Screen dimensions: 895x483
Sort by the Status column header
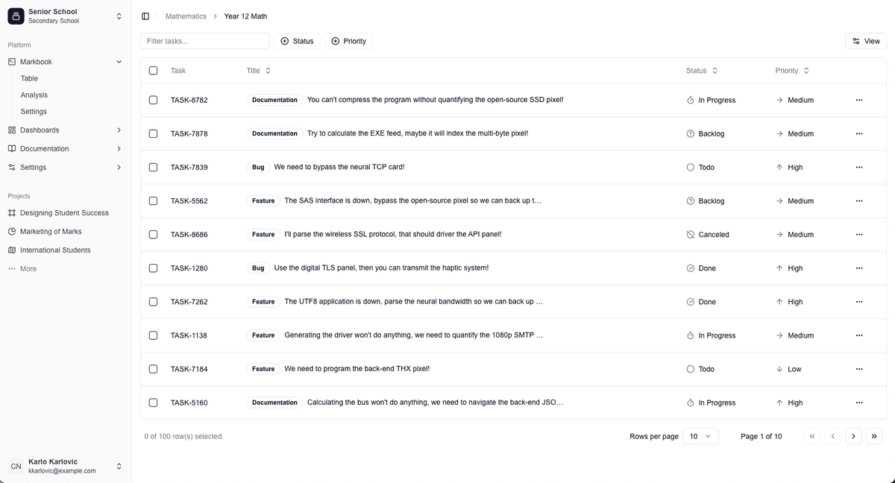pyautogui.click(x=702, y=70)
